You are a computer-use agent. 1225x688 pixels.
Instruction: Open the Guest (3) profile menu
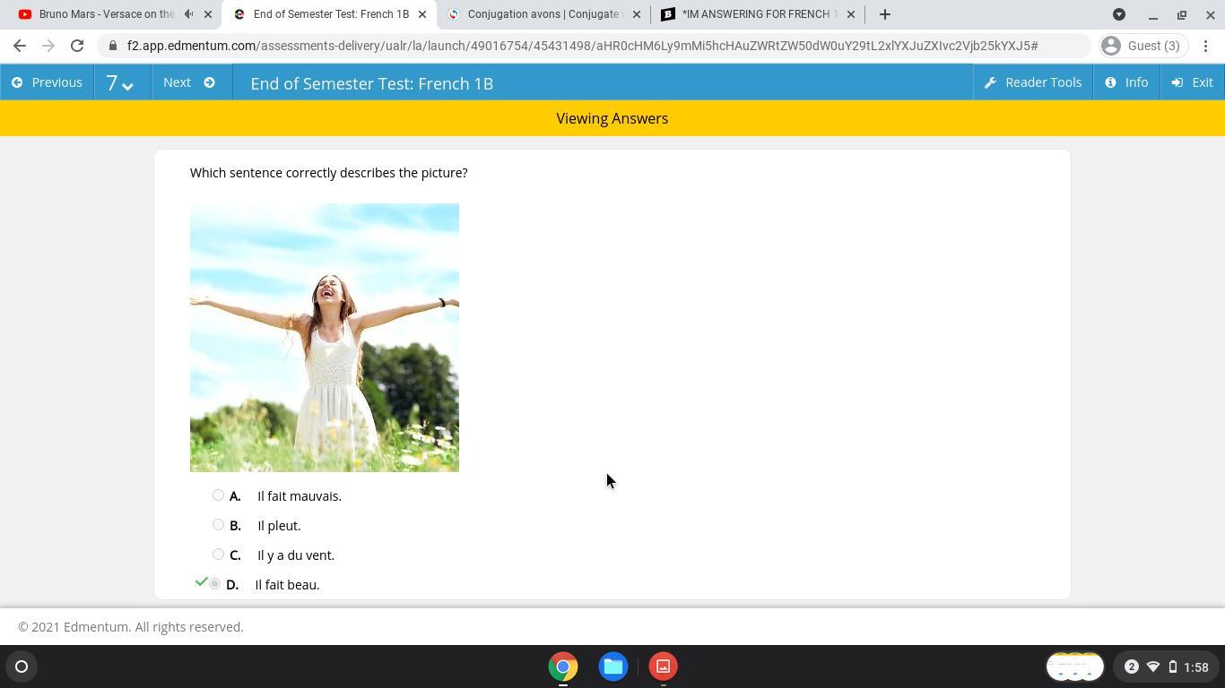click(1142, 46)
